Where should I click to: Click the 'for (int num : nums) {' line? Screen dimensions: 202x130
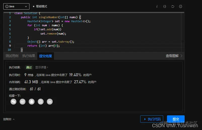point(45,25)
